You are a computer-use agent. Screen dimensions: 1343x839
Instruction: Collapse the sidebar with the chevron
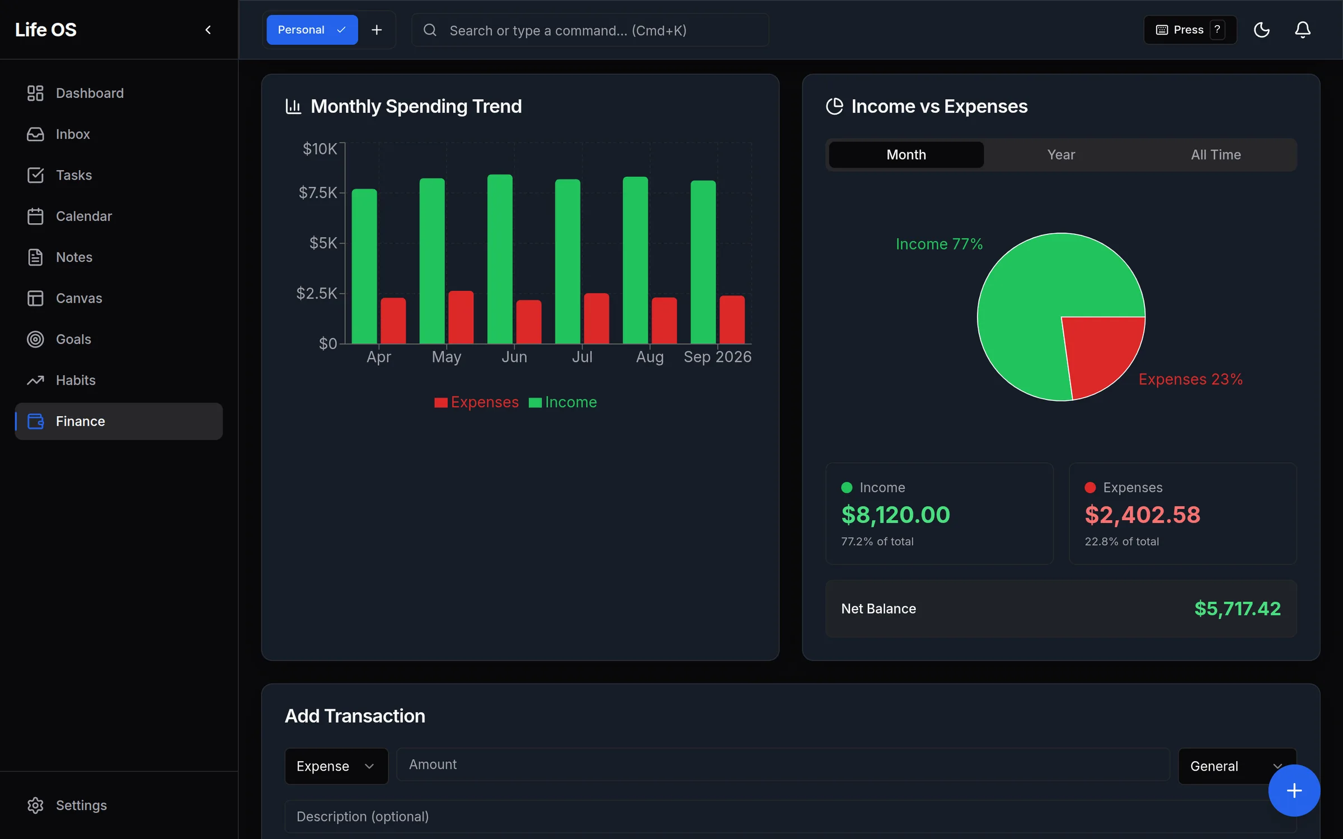click(208, 30)
